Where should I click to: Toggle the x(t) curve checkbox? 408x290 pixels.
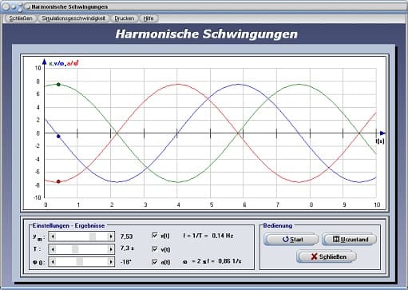[155, 235]
